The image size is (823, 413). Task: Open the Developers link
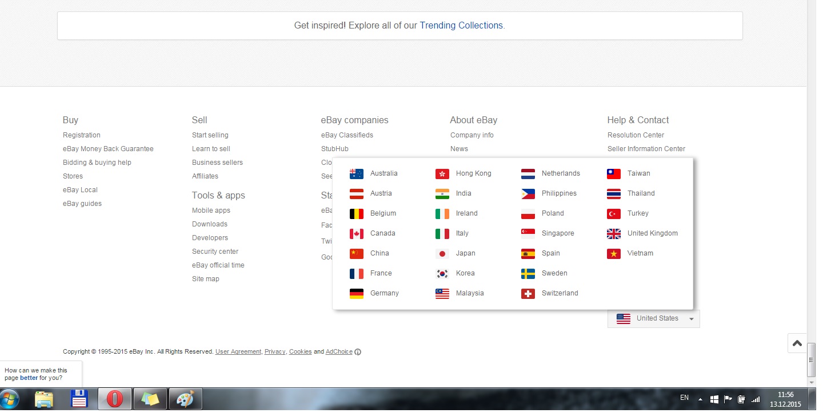point(210,238)
